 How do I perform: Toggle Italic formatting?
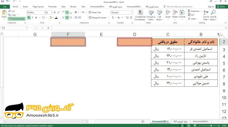[32, 17]
